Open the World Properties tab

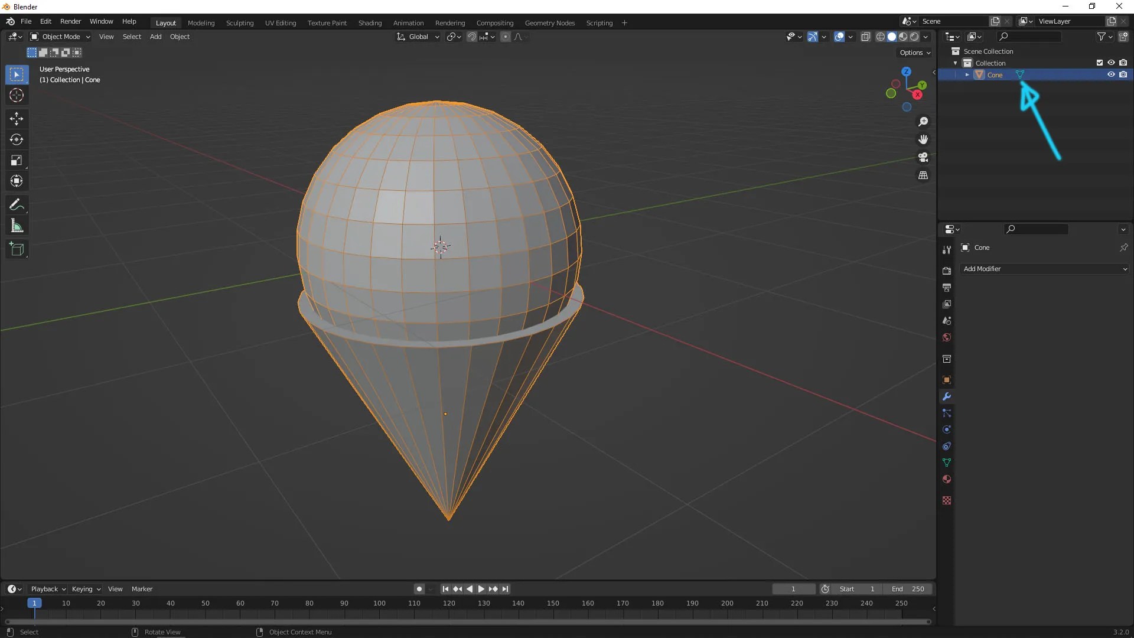coord(947,337)
